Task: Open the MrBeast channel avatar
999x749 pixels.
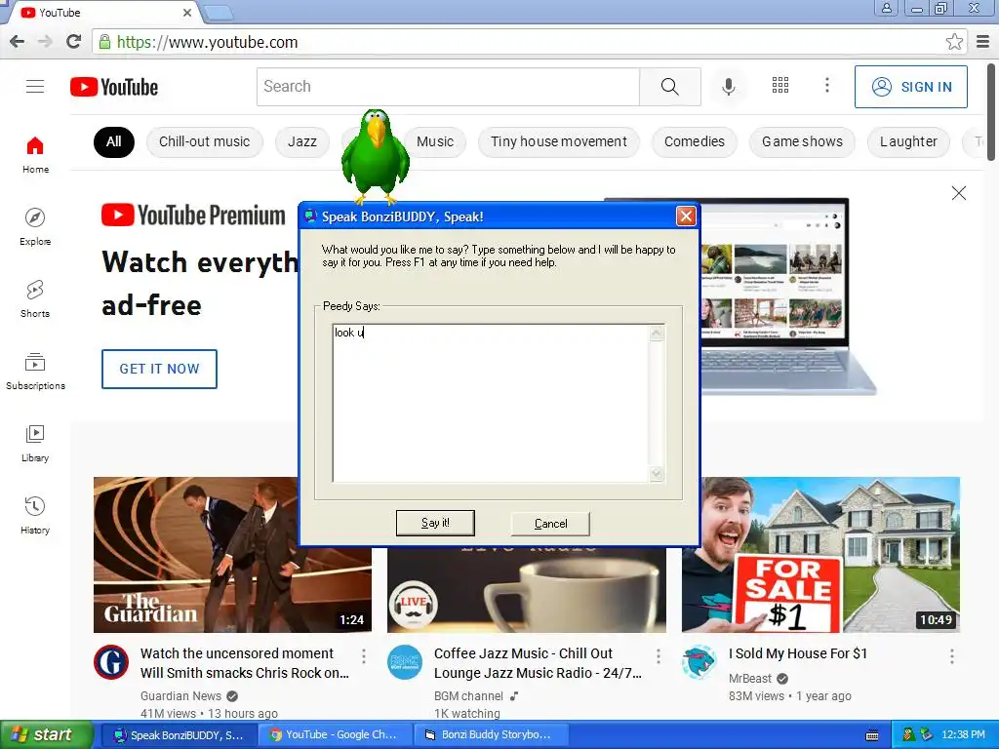Action: coord(699,662)
